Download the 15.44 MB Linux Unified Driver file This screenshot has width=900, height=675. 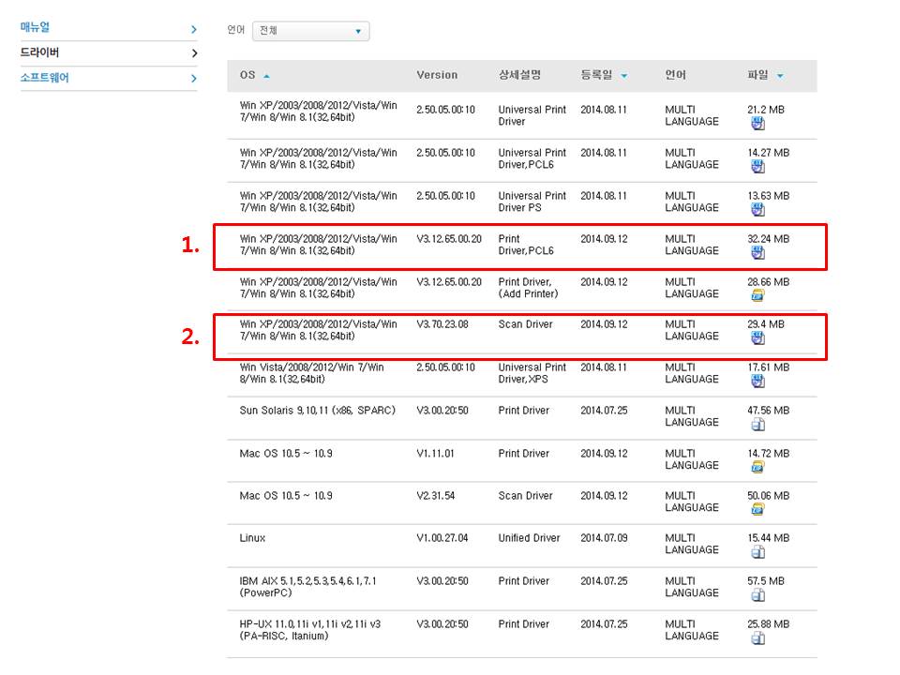(757, 552)
